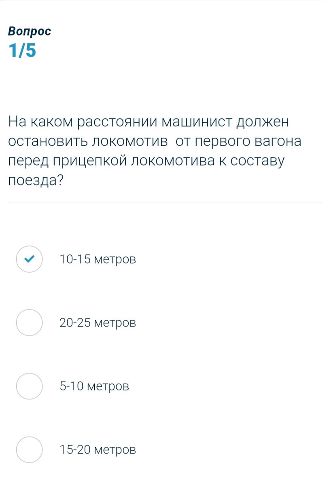Click the checkmark on the selected answer
This screenshot has width=325, height=486.
coord(30,258)
